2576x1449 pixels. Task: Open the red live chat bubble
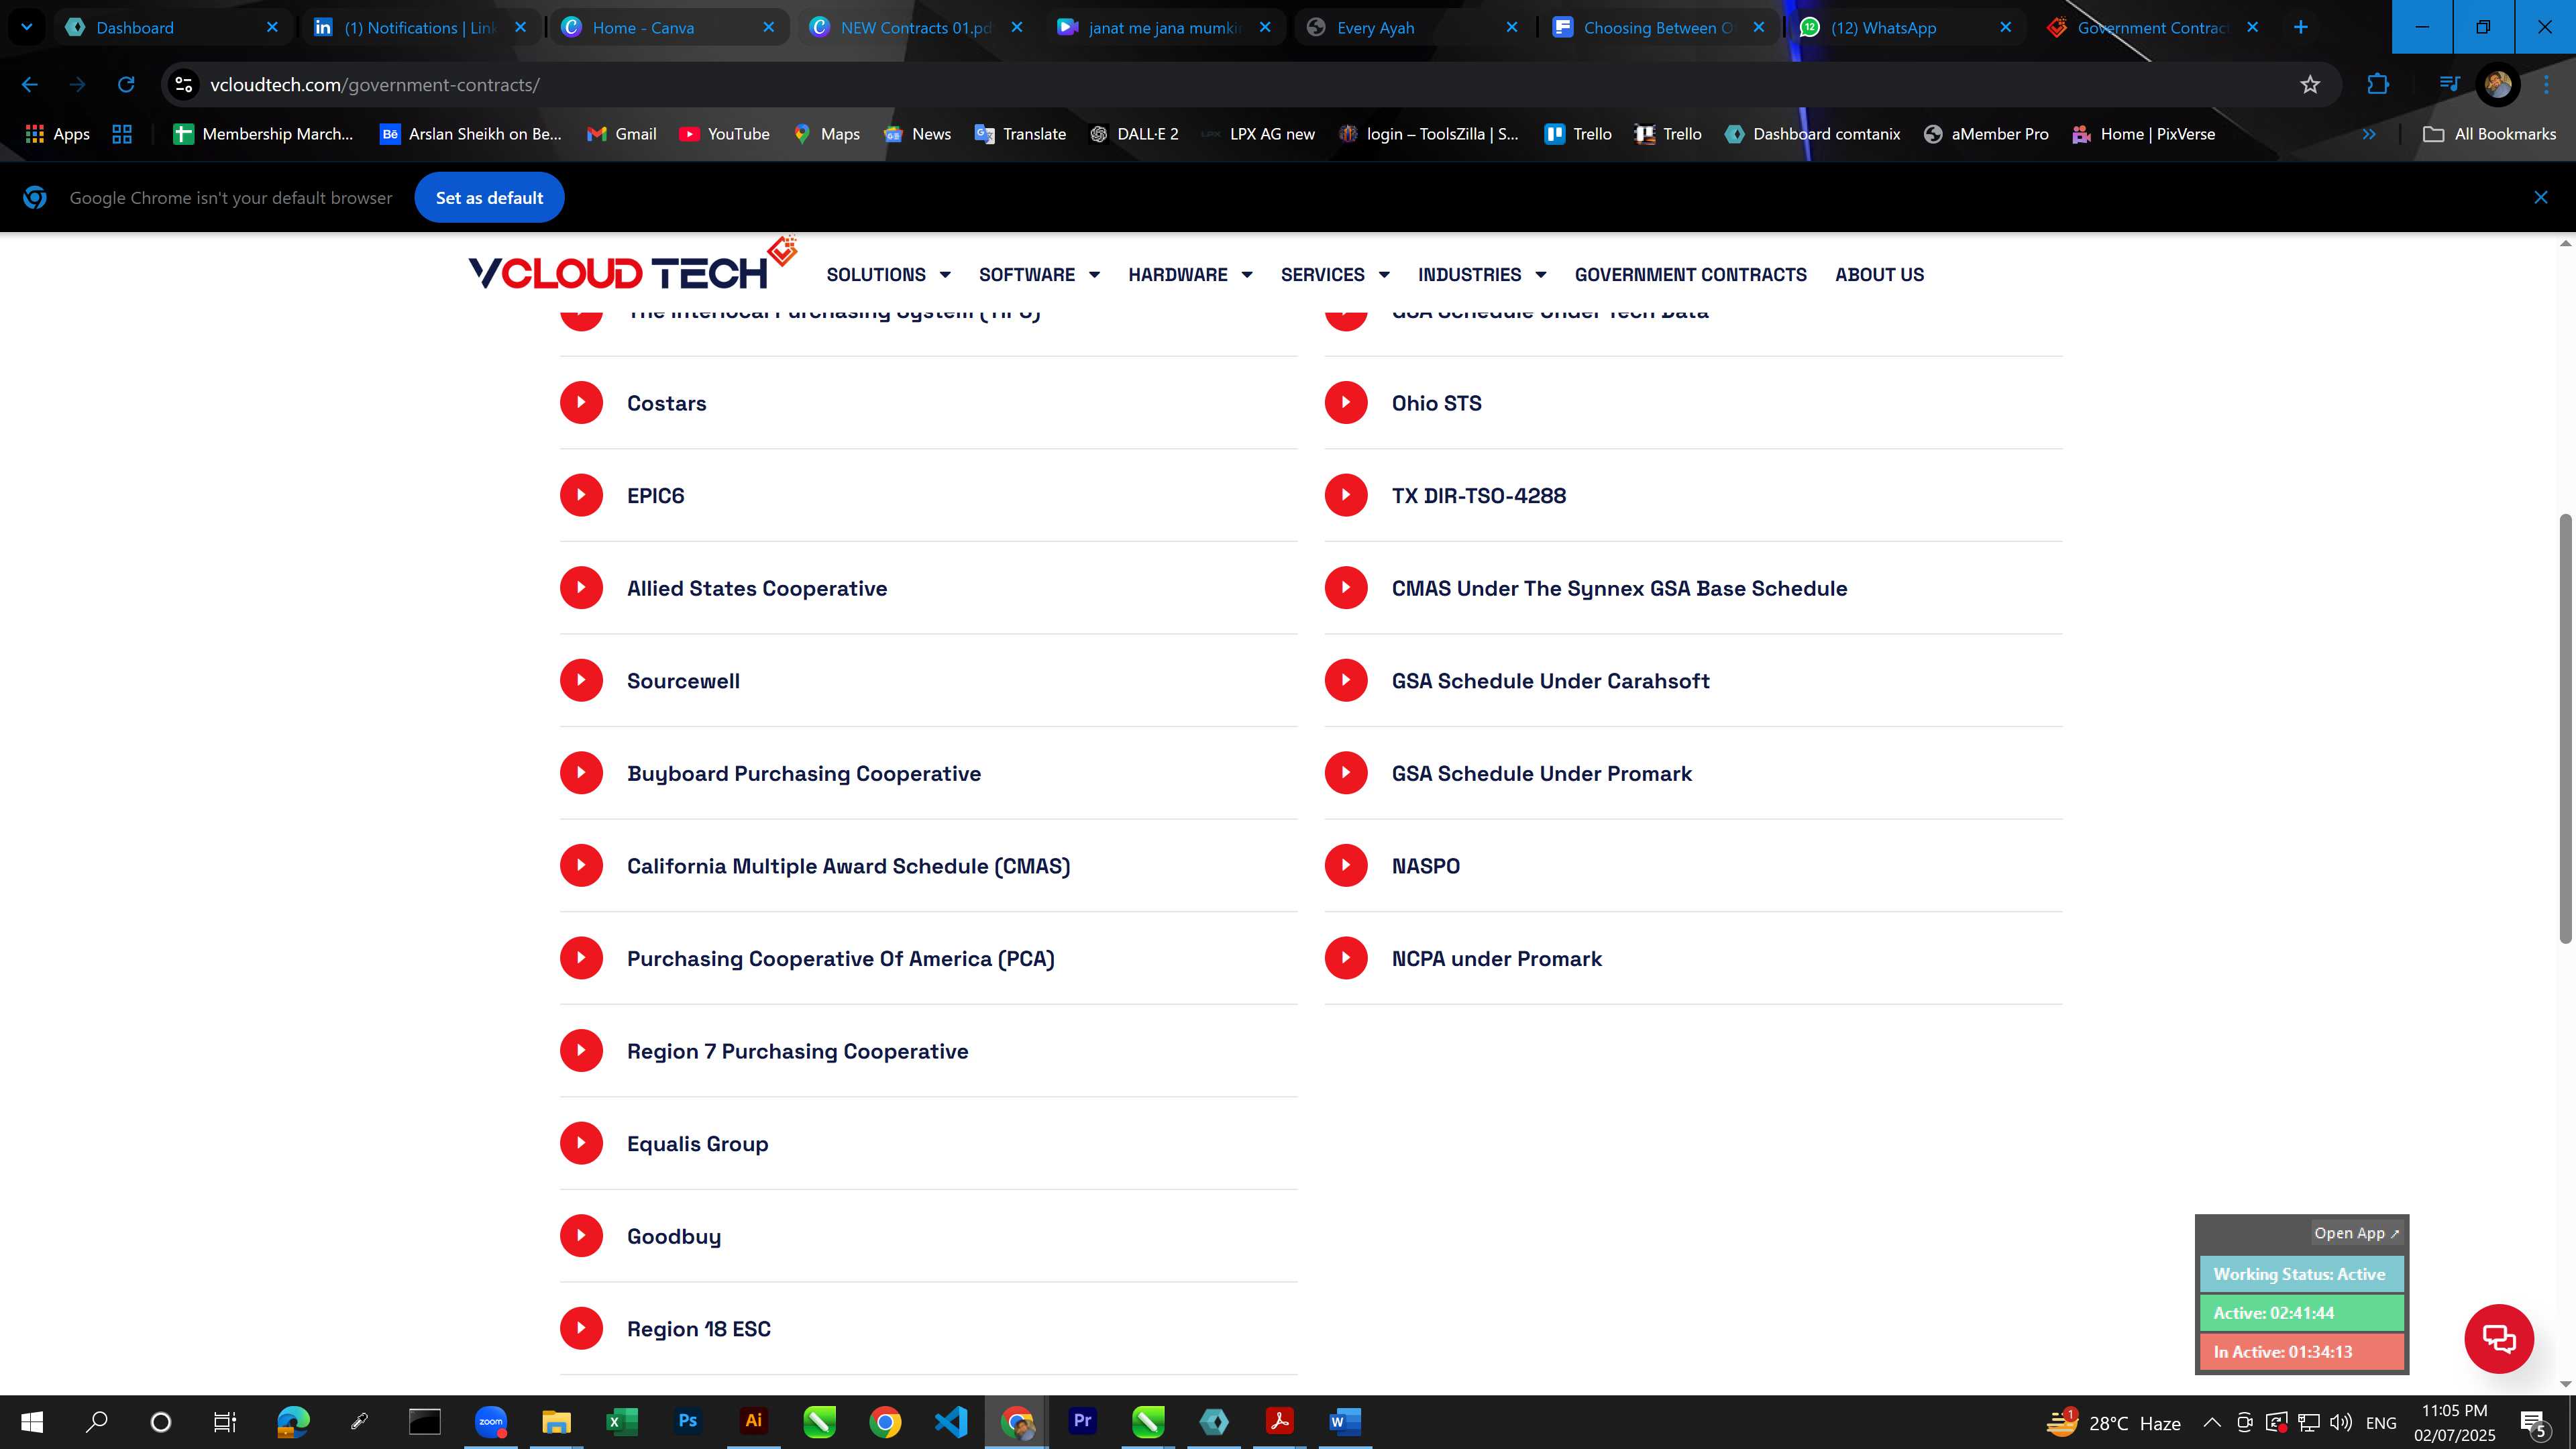(2499, 1339)
